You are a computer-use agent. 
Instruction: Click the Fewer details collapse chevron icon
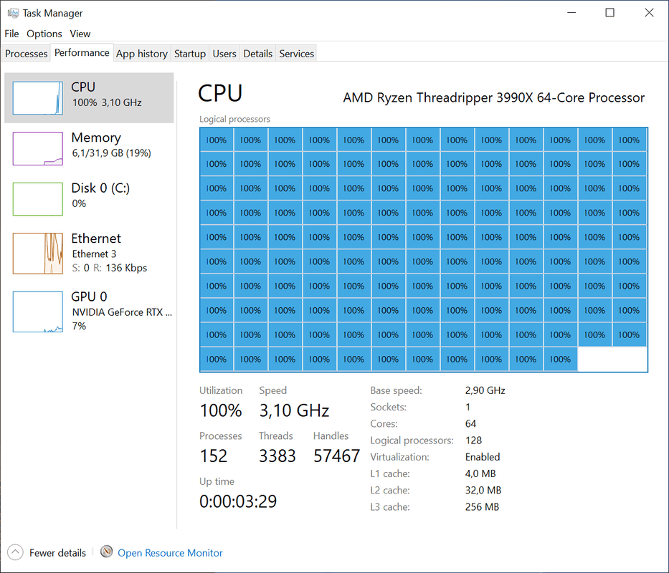[x=15, y=552]
